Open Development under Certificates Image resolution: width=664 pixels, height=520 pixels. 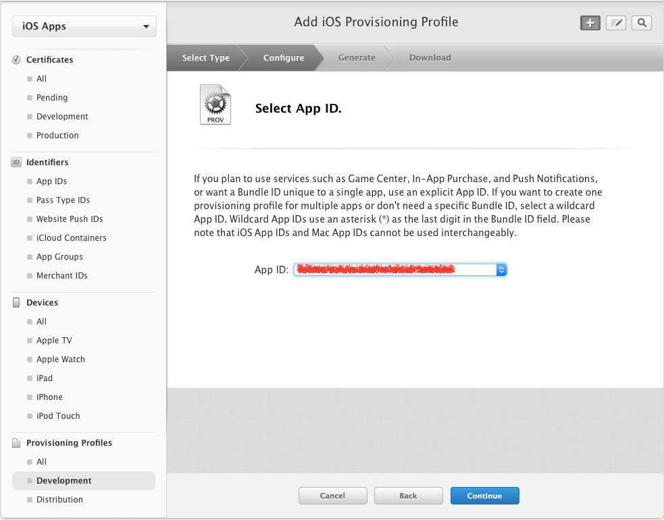click(62, 116)
